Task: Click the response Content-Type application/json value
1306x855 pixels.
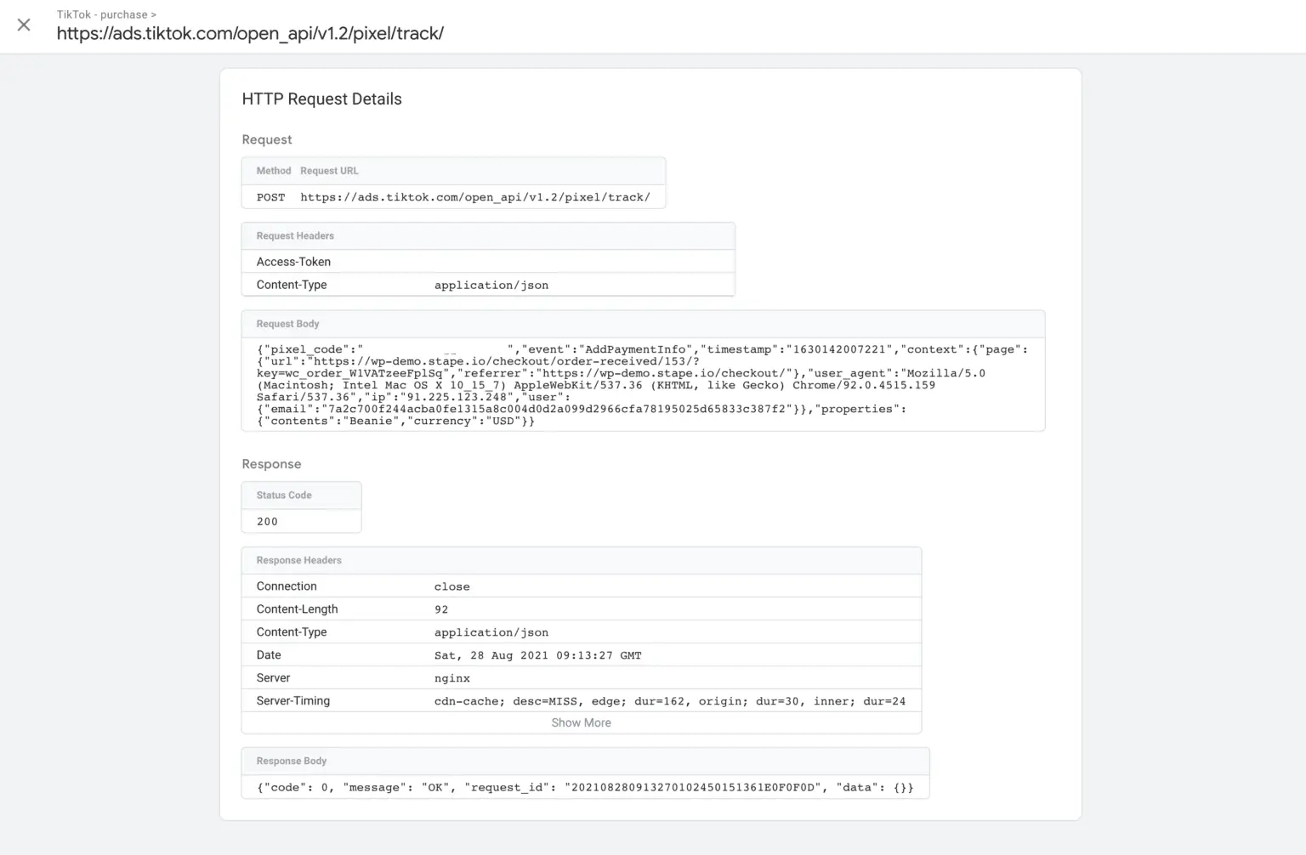Action: coord(491,632)
